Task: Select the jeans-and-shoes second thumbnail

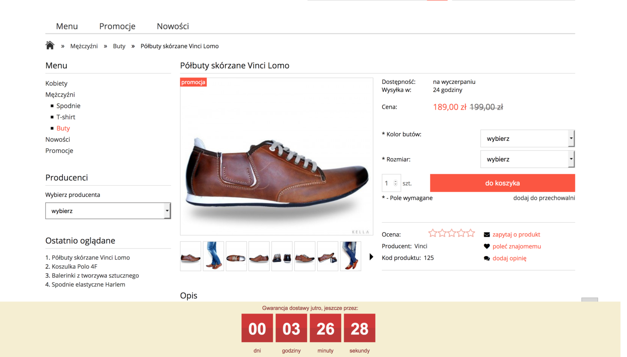Action: pyautogui.click(x=213, y=256)
